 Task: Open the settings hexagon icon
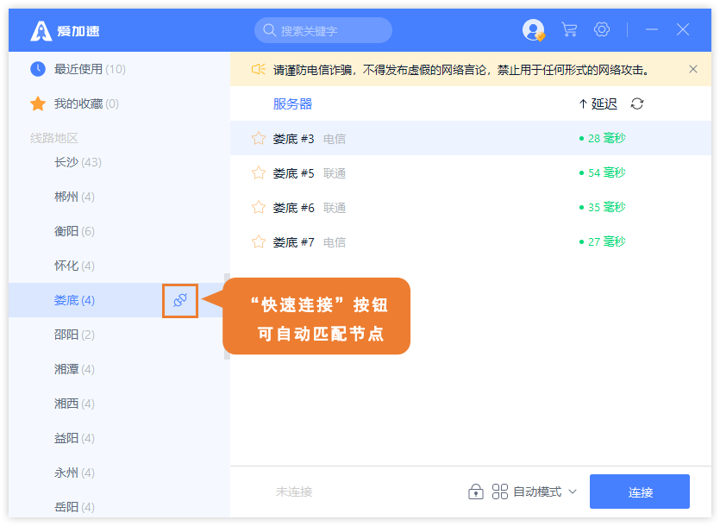coord(602,30)
